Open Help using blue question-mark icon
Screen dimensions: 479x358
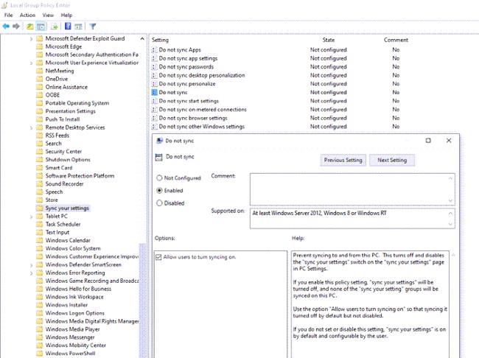point(68,27)
